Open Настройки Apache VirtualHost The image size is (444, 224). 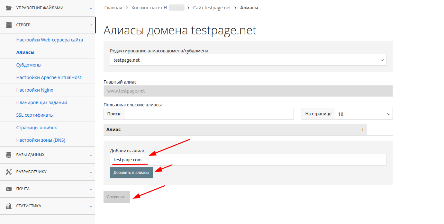pos(49,77)
